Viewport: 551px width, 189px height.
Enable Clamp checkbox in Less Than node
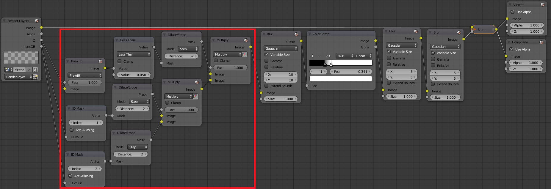point(119,61)
